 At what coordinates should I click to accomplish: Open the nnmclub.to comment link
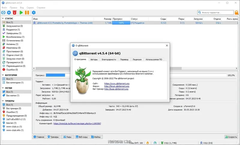pos(77,123)
